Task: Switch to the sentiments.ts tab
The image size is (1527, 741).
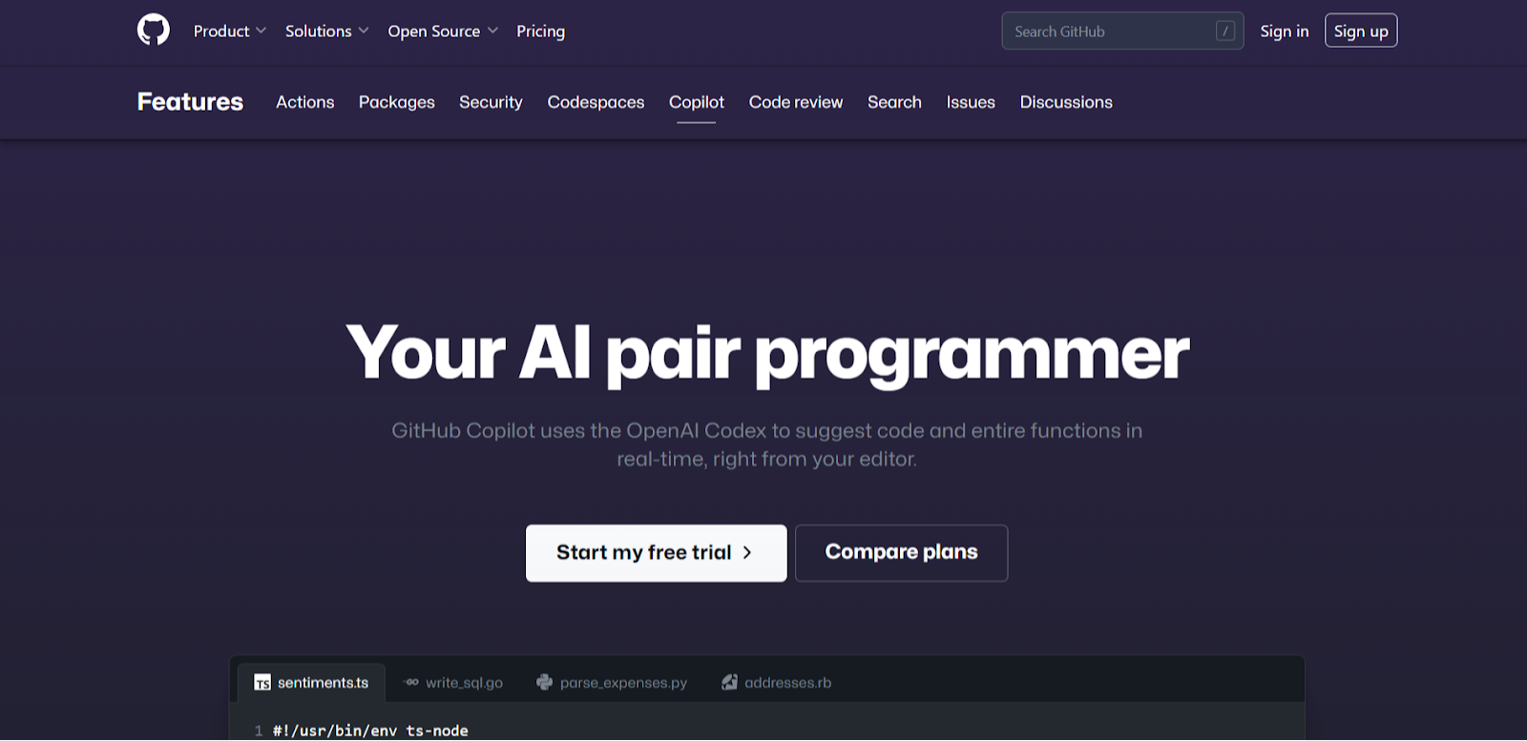Action: point(311,683)
